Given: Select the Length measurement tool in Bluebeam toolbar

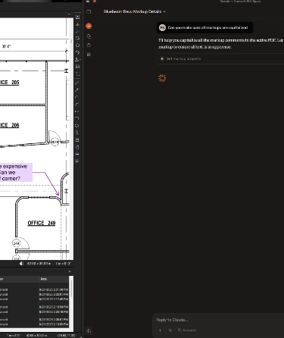Looking at the screenshot, I should [x=77, y=154].
